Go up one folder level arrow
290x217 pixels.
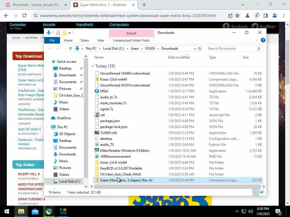(70, 49)
